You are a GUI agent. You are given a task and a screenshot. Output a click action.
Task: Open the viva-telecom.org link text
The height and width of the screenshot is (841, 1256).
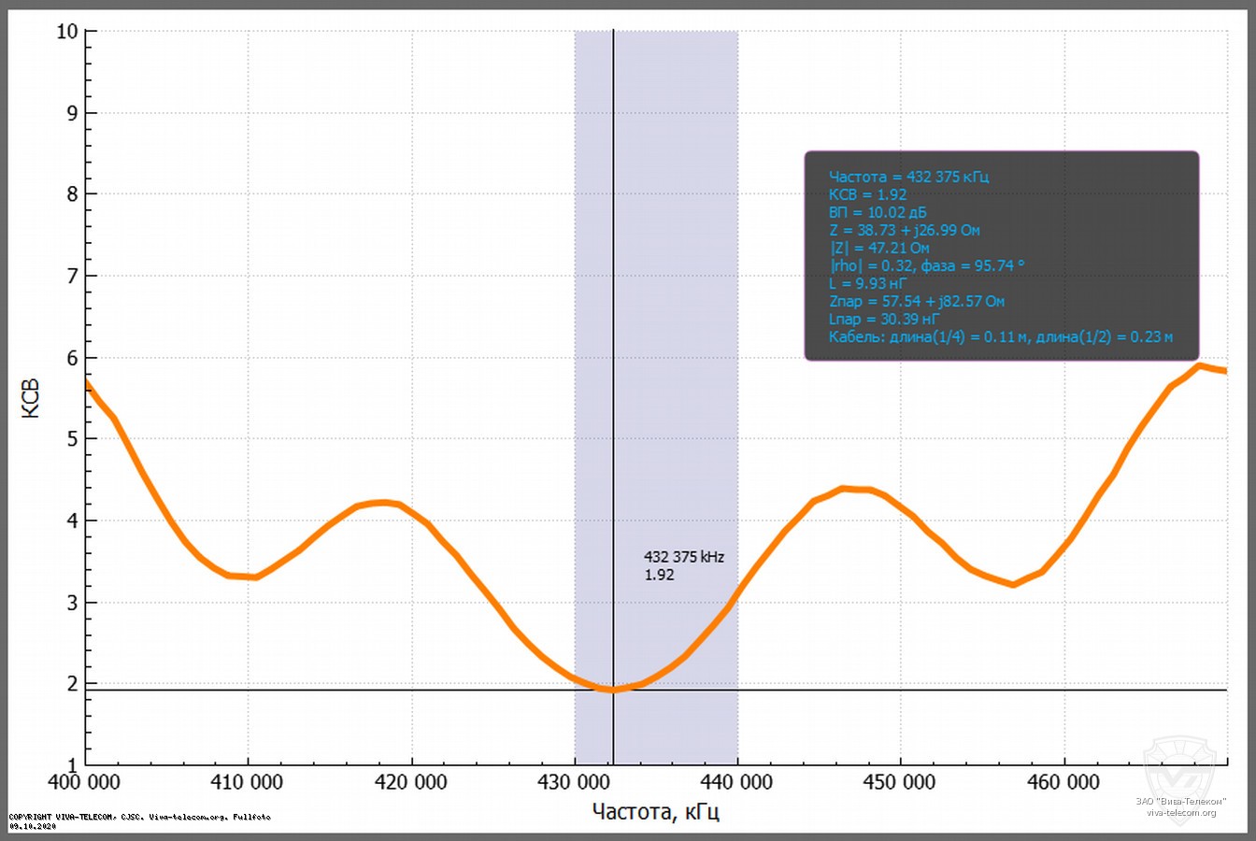point(1181,813)
